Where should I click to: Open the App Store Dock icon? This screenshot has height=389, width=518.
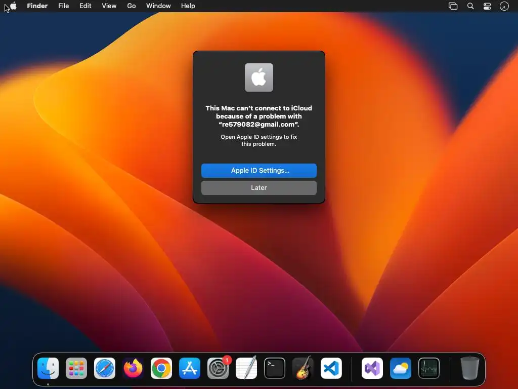click(190, 368)
